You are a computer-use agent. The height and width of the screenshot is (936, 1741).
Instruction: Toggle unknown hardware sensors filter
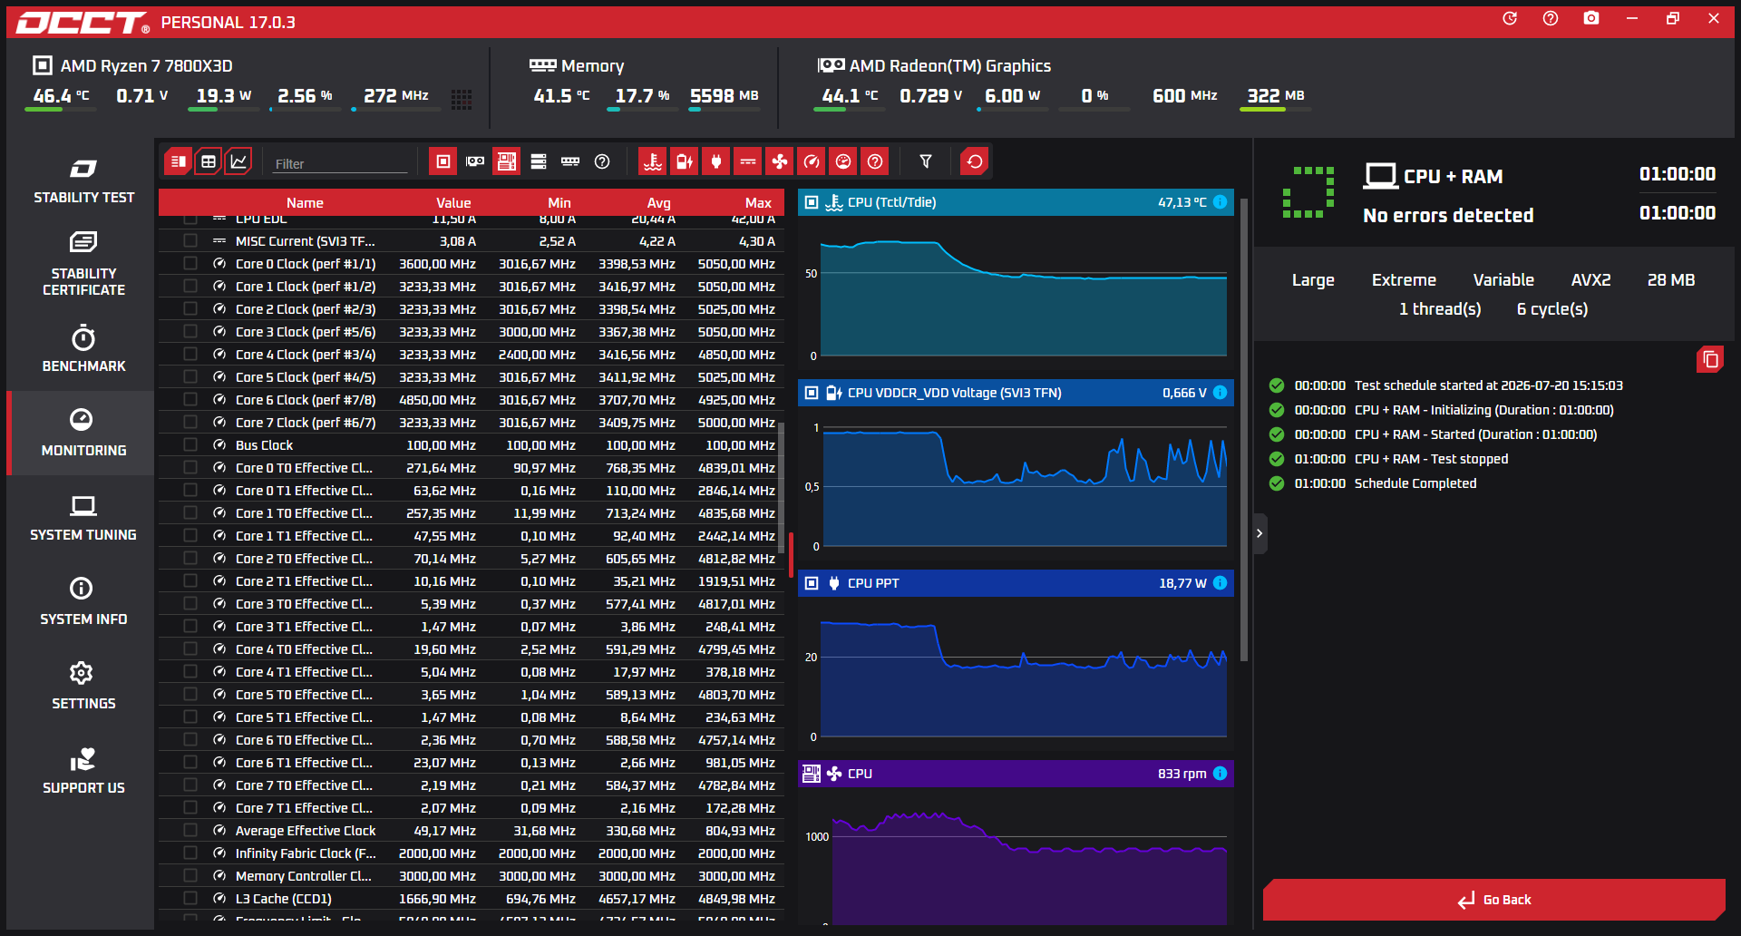(x=602, y=161)
